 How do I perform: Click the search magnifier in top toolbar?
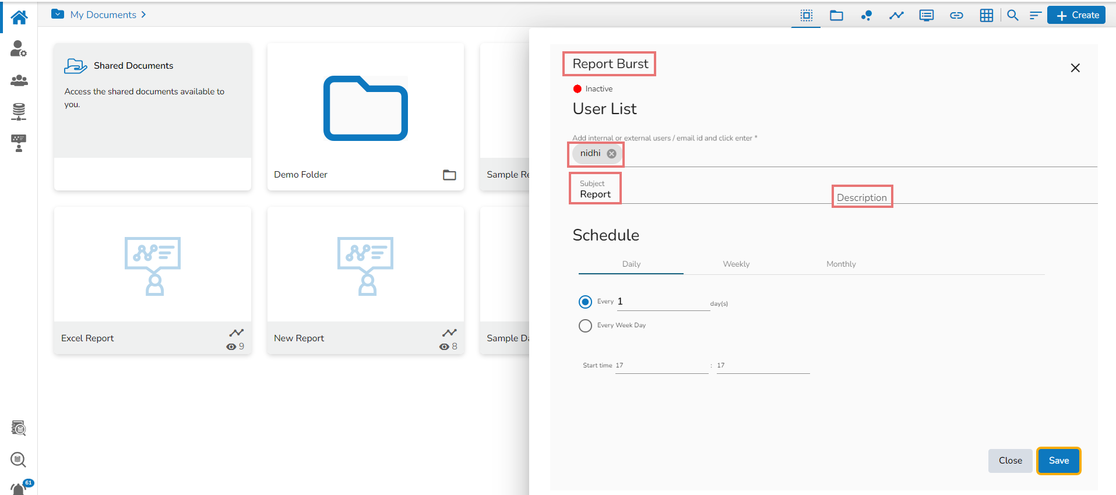point(1013,15)
